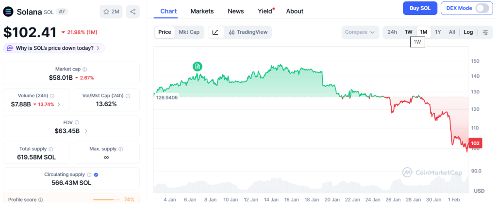Click the Profile score progress bar

point(107,199)
